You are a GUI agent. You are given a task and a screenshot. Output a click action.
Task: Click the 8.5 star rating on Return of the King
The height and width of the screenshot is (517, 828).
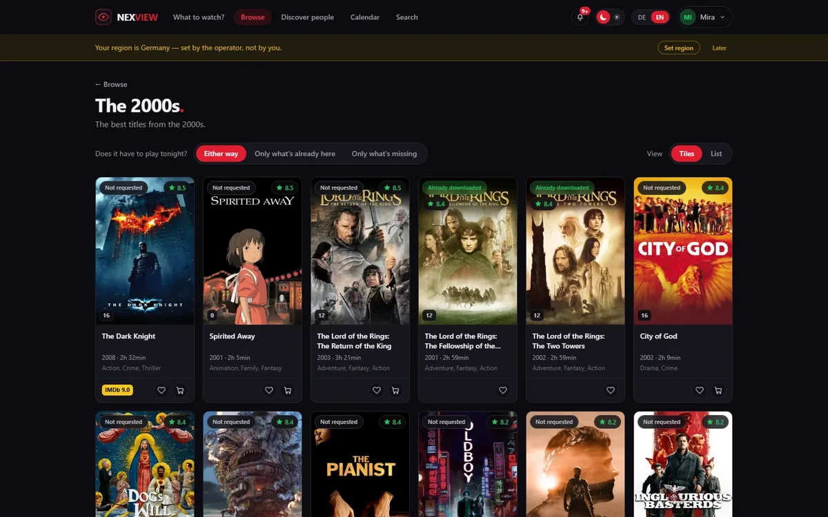click(392, 187)
